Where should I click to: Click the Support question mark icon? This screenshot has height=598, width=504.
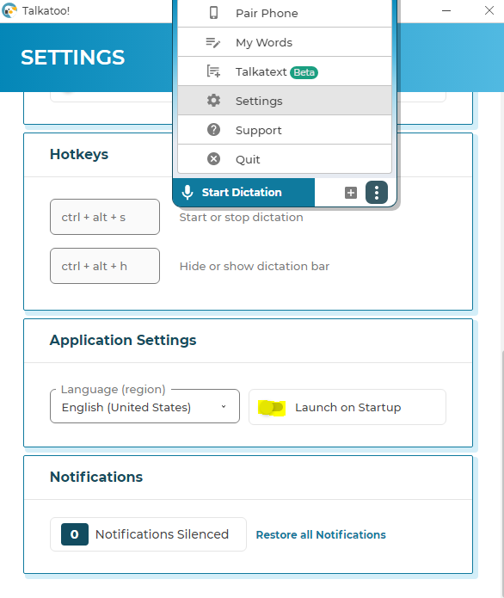click(213, 130)
